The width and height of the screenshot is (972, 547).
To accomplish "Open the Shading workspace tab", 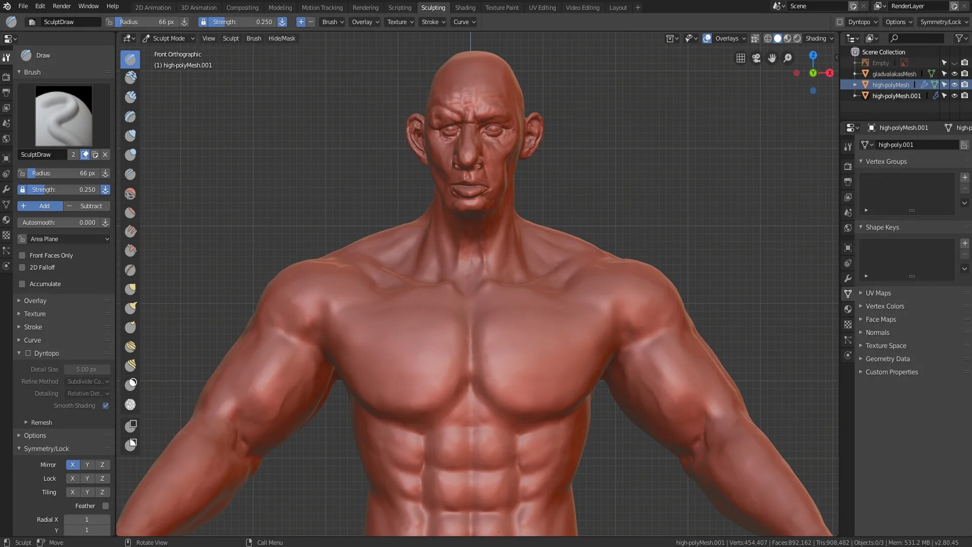I will pos(465,8).
